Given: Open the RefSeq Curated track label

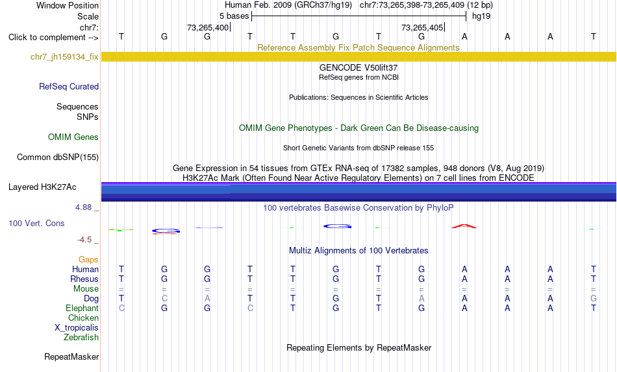Looking at the screenshot, I should pyautogui.click(x=69, y=86).
